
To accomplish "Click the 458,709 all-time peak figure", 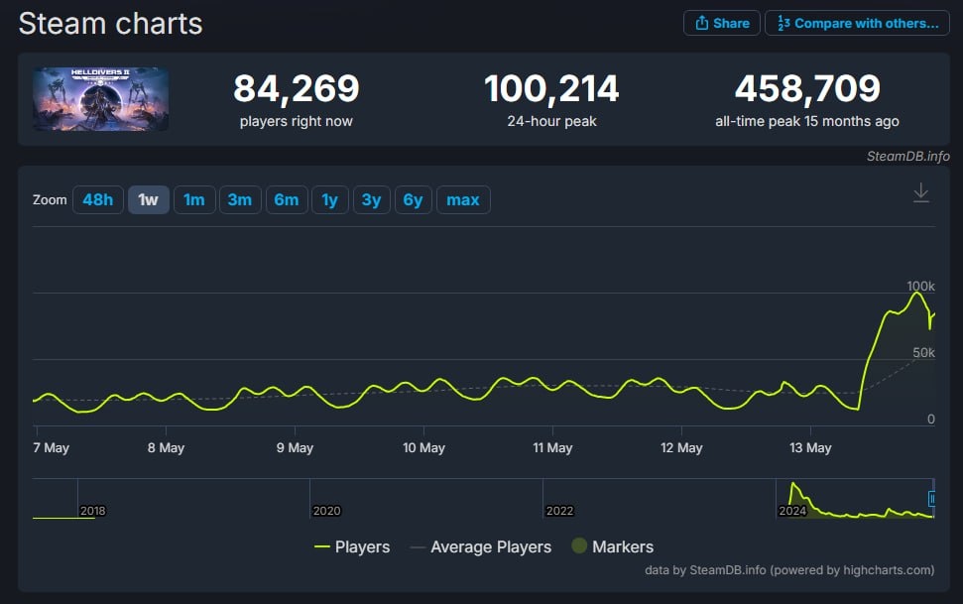I will 807,88.
